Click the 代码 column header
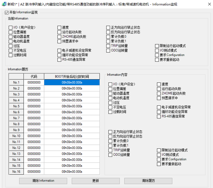 tap(34, 76)
